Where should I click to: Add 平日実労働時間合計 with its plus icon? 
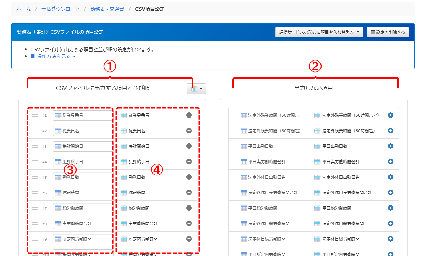tap(390, 162)
